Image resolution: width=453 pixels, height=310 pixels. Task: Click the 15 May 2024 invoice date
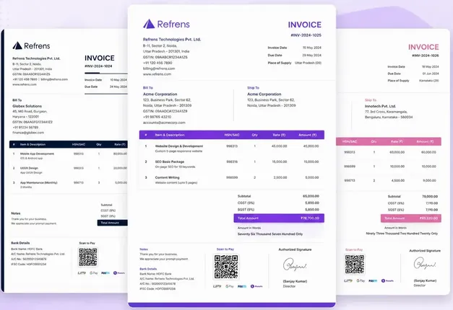(311, 48)
